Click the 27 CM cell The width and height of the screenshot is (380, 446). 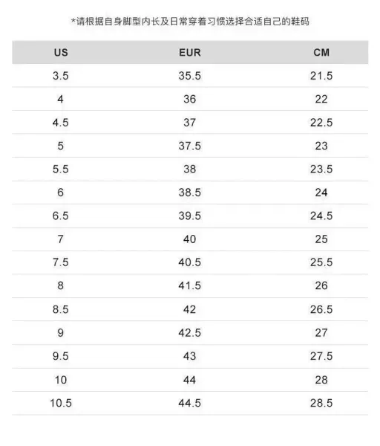click(x=321, y=333)
